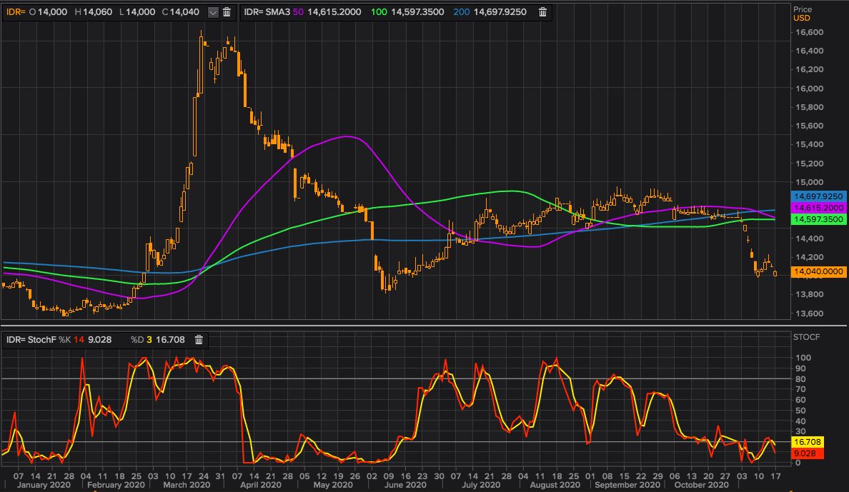Click the 14,597.3500 green price tag

point(818,219)
